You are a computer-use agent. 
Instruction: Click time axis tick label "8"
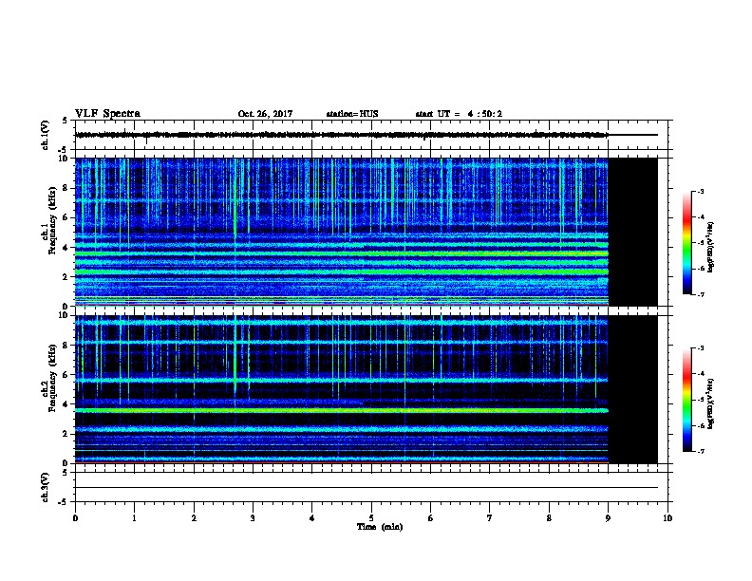pyautogui.click(x=549, y=517)
